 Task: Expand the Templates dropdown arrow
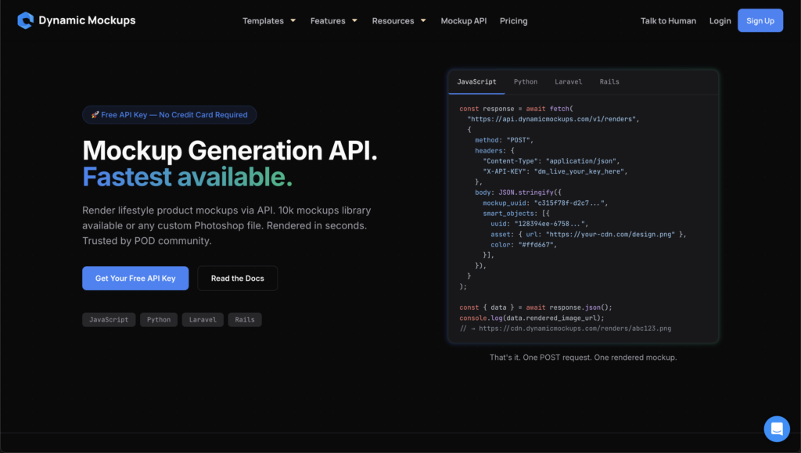(293, 20)
